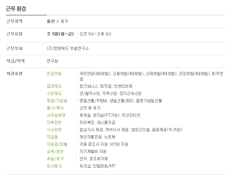
Task: Click the 명절/기념일 category label
Action: (57, 101)
